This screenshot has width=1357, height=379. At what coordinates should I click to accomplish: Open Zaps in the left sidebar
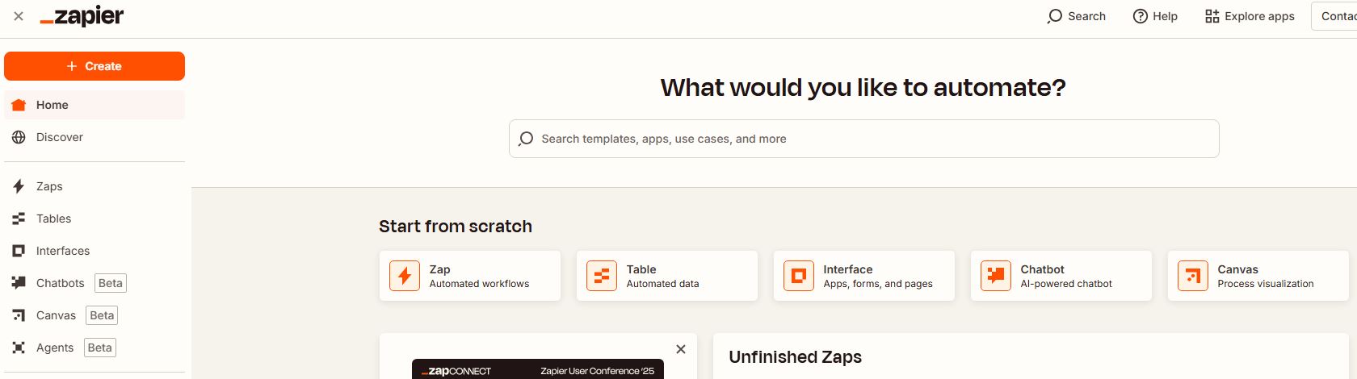pos(49,186)
